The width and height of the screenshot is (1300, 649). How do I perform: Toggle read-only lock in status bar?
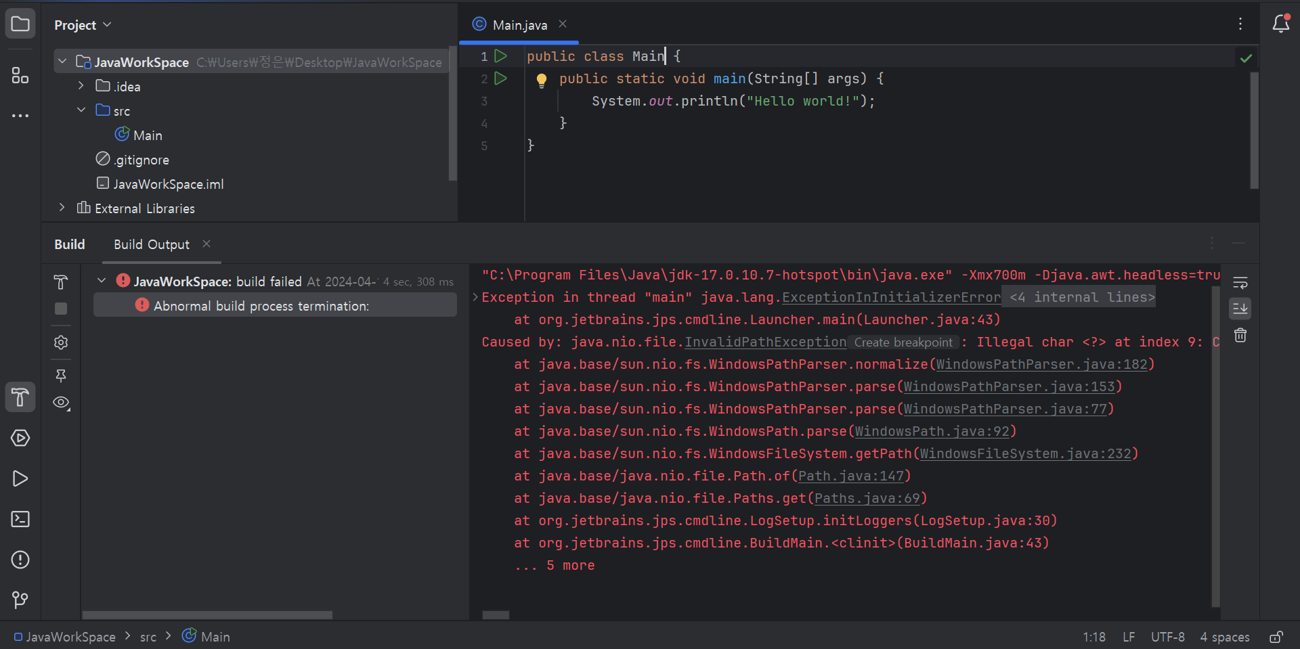pyautogui.click(x=1276, y=637)
